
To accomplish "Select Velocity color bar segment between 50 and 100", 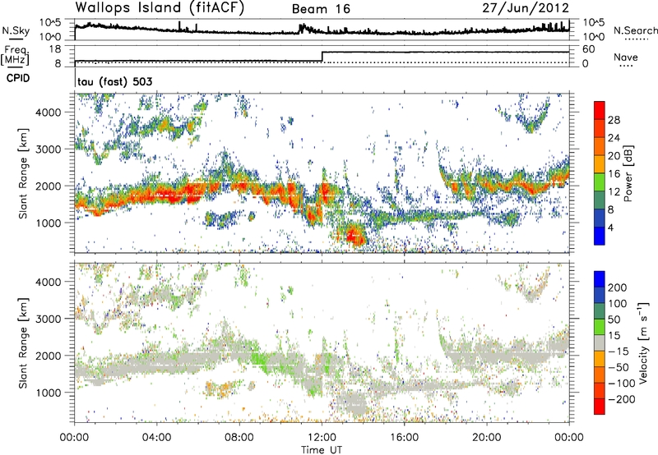I will pyautogui.click(x=600, y=311).
